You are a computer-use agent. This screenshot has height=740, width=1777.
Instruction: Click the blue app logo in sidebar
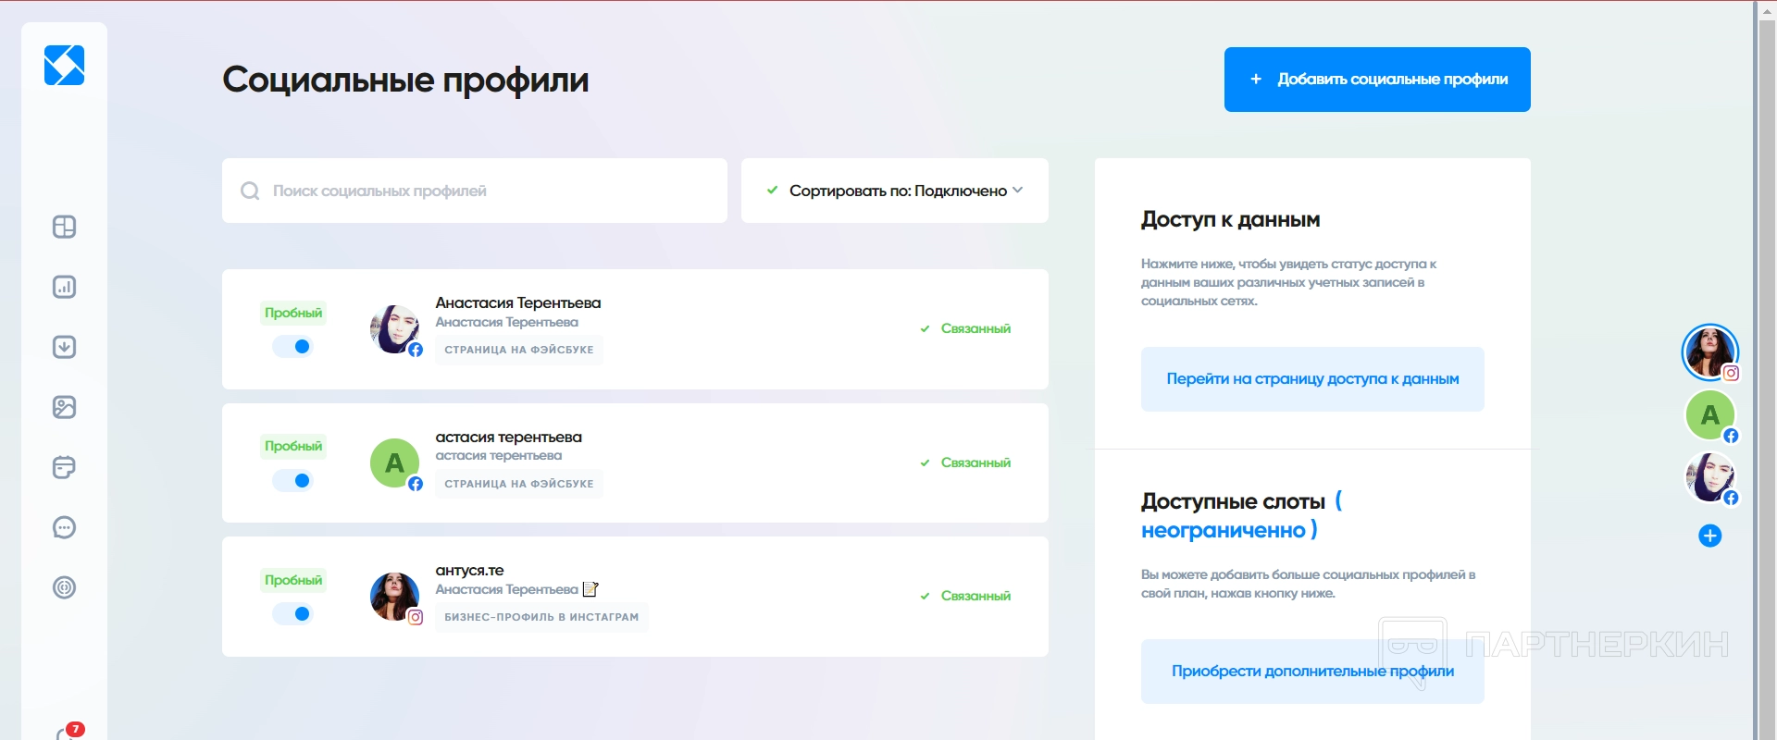click(x=64, y=66)
